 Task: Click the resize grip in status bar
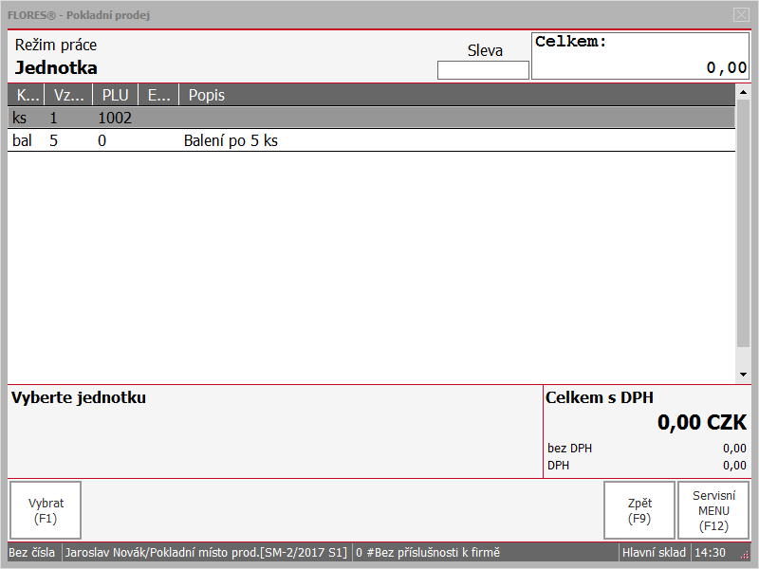tap(745, 555)
